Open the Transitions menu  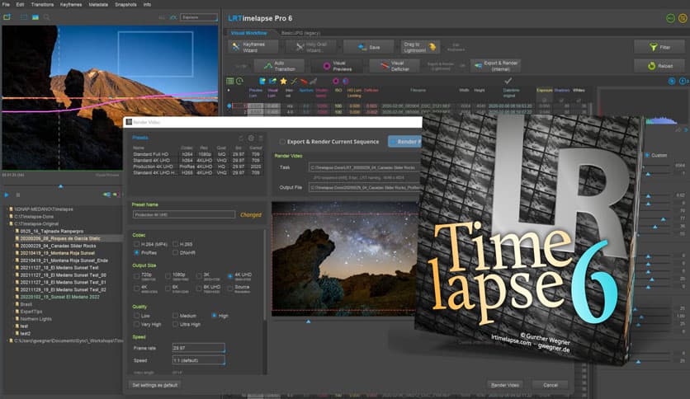[42, 4]
